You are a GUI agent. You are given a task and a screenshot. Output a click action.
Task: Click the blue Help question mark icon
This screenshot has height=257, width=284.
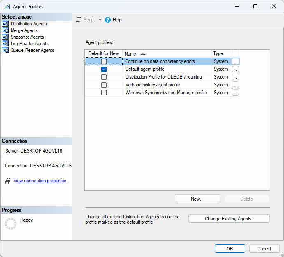(x=108, y=20)
